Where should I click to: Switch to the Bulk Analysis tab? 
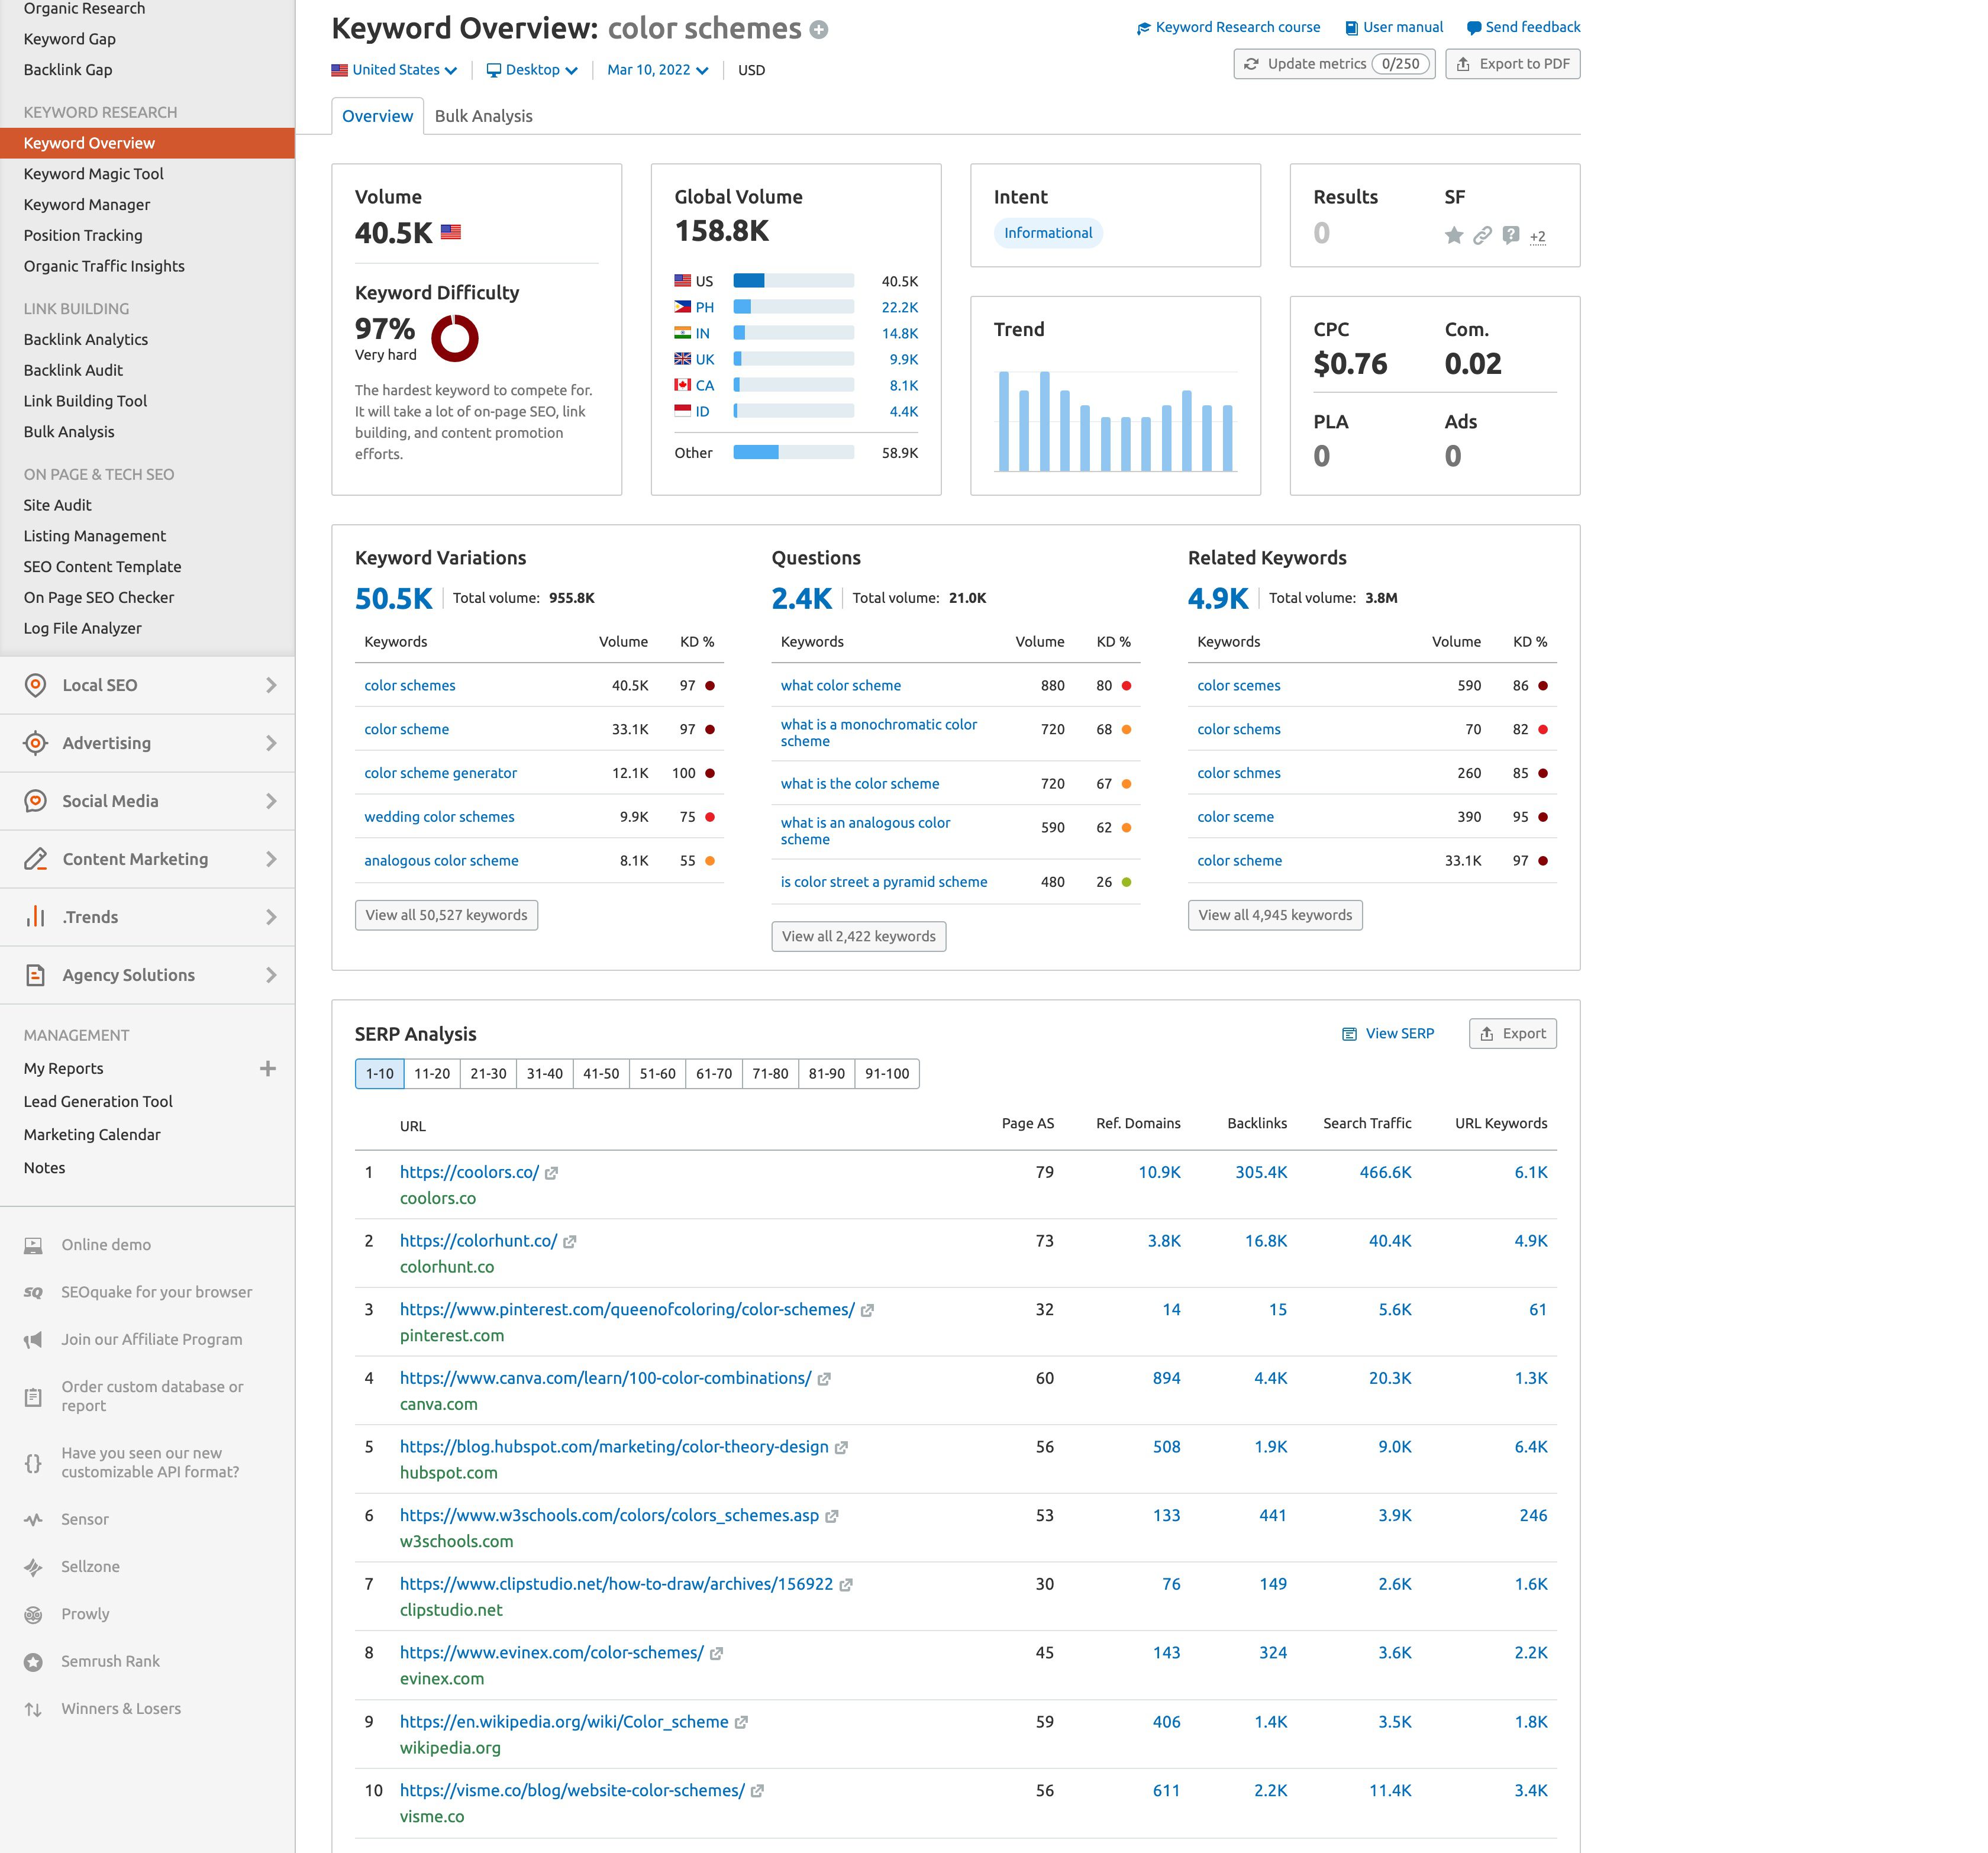[x=483, y=116]
